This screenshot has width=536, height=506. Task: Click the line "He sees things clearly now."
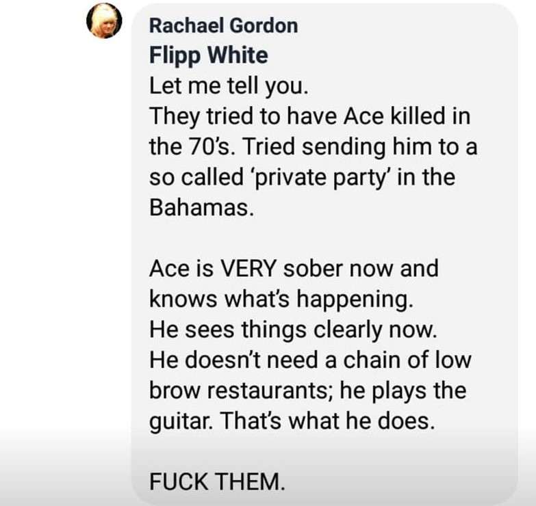click(x=292, y=330)
